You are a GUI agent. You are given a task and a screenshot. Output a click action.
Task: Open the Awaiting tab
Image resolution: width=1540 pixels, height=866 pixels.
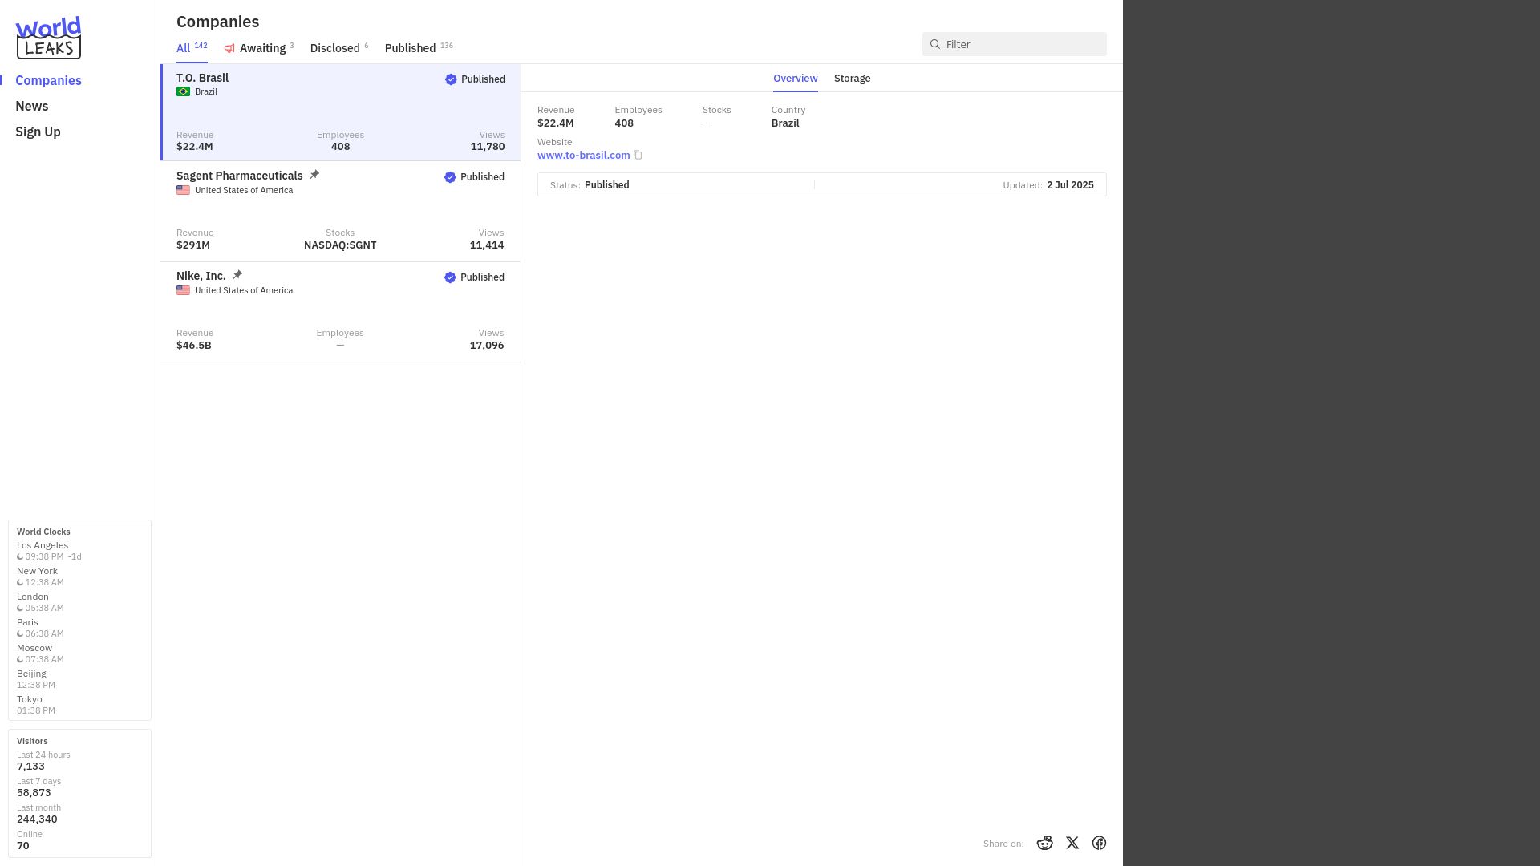pyautogui.click(x=259, y=48)
